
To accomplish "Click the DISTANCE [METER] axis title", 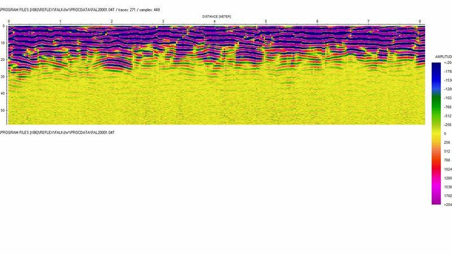I will click(x=218, y=17).
